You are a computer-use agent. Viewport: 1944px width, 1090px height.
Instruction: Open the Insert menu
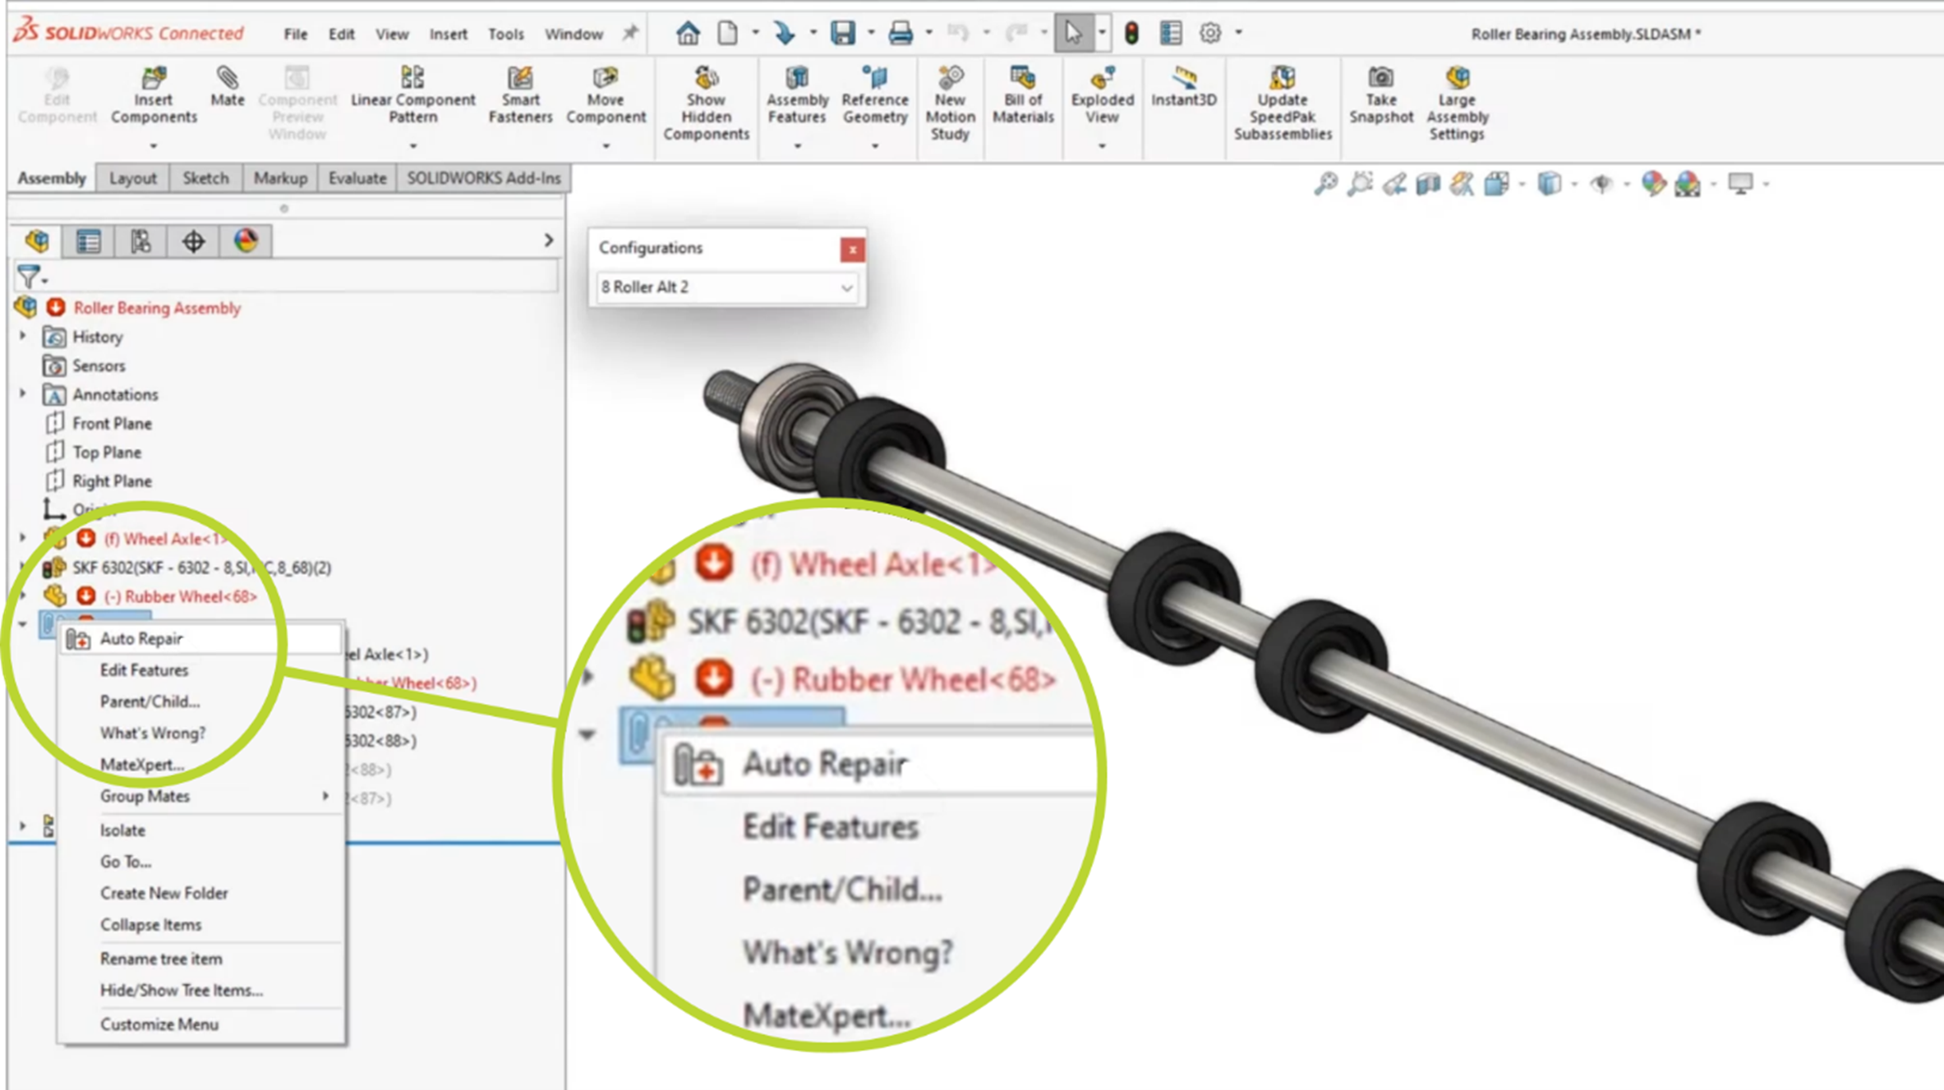point(448,34)
